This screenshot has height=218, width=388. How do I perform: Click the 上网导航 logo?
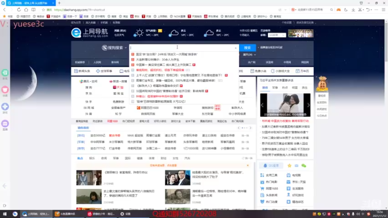point(90,33)
